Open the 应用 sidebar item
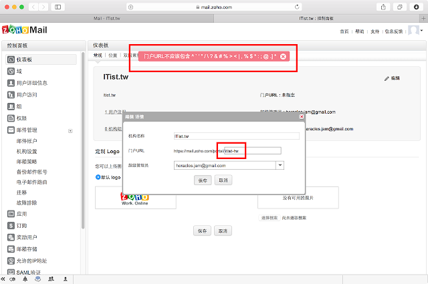 17,214
